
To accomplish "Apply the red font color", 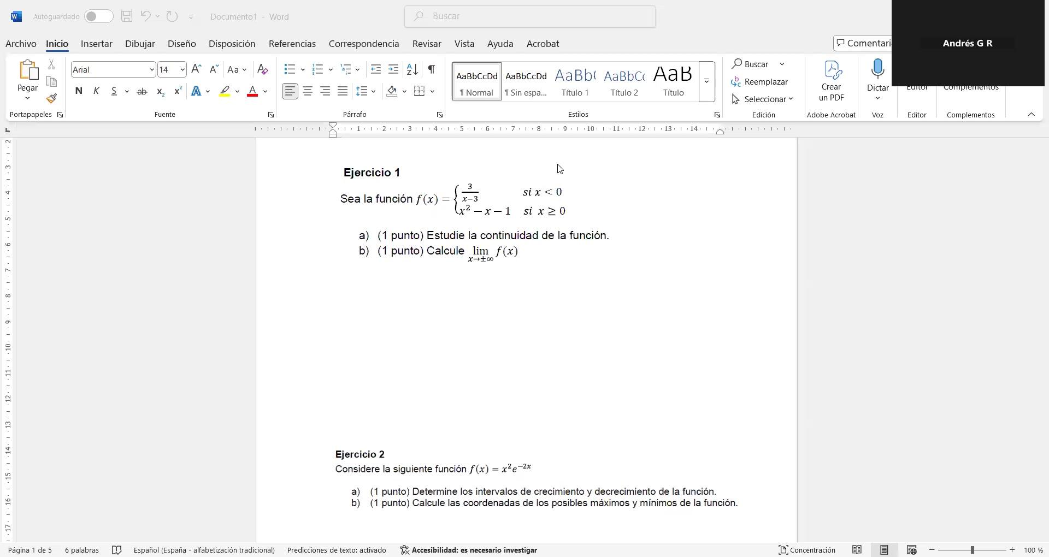I will 252,91.
